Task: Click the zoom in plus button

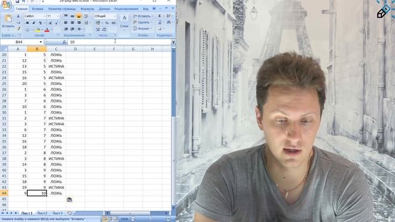Action: (168, 219)
